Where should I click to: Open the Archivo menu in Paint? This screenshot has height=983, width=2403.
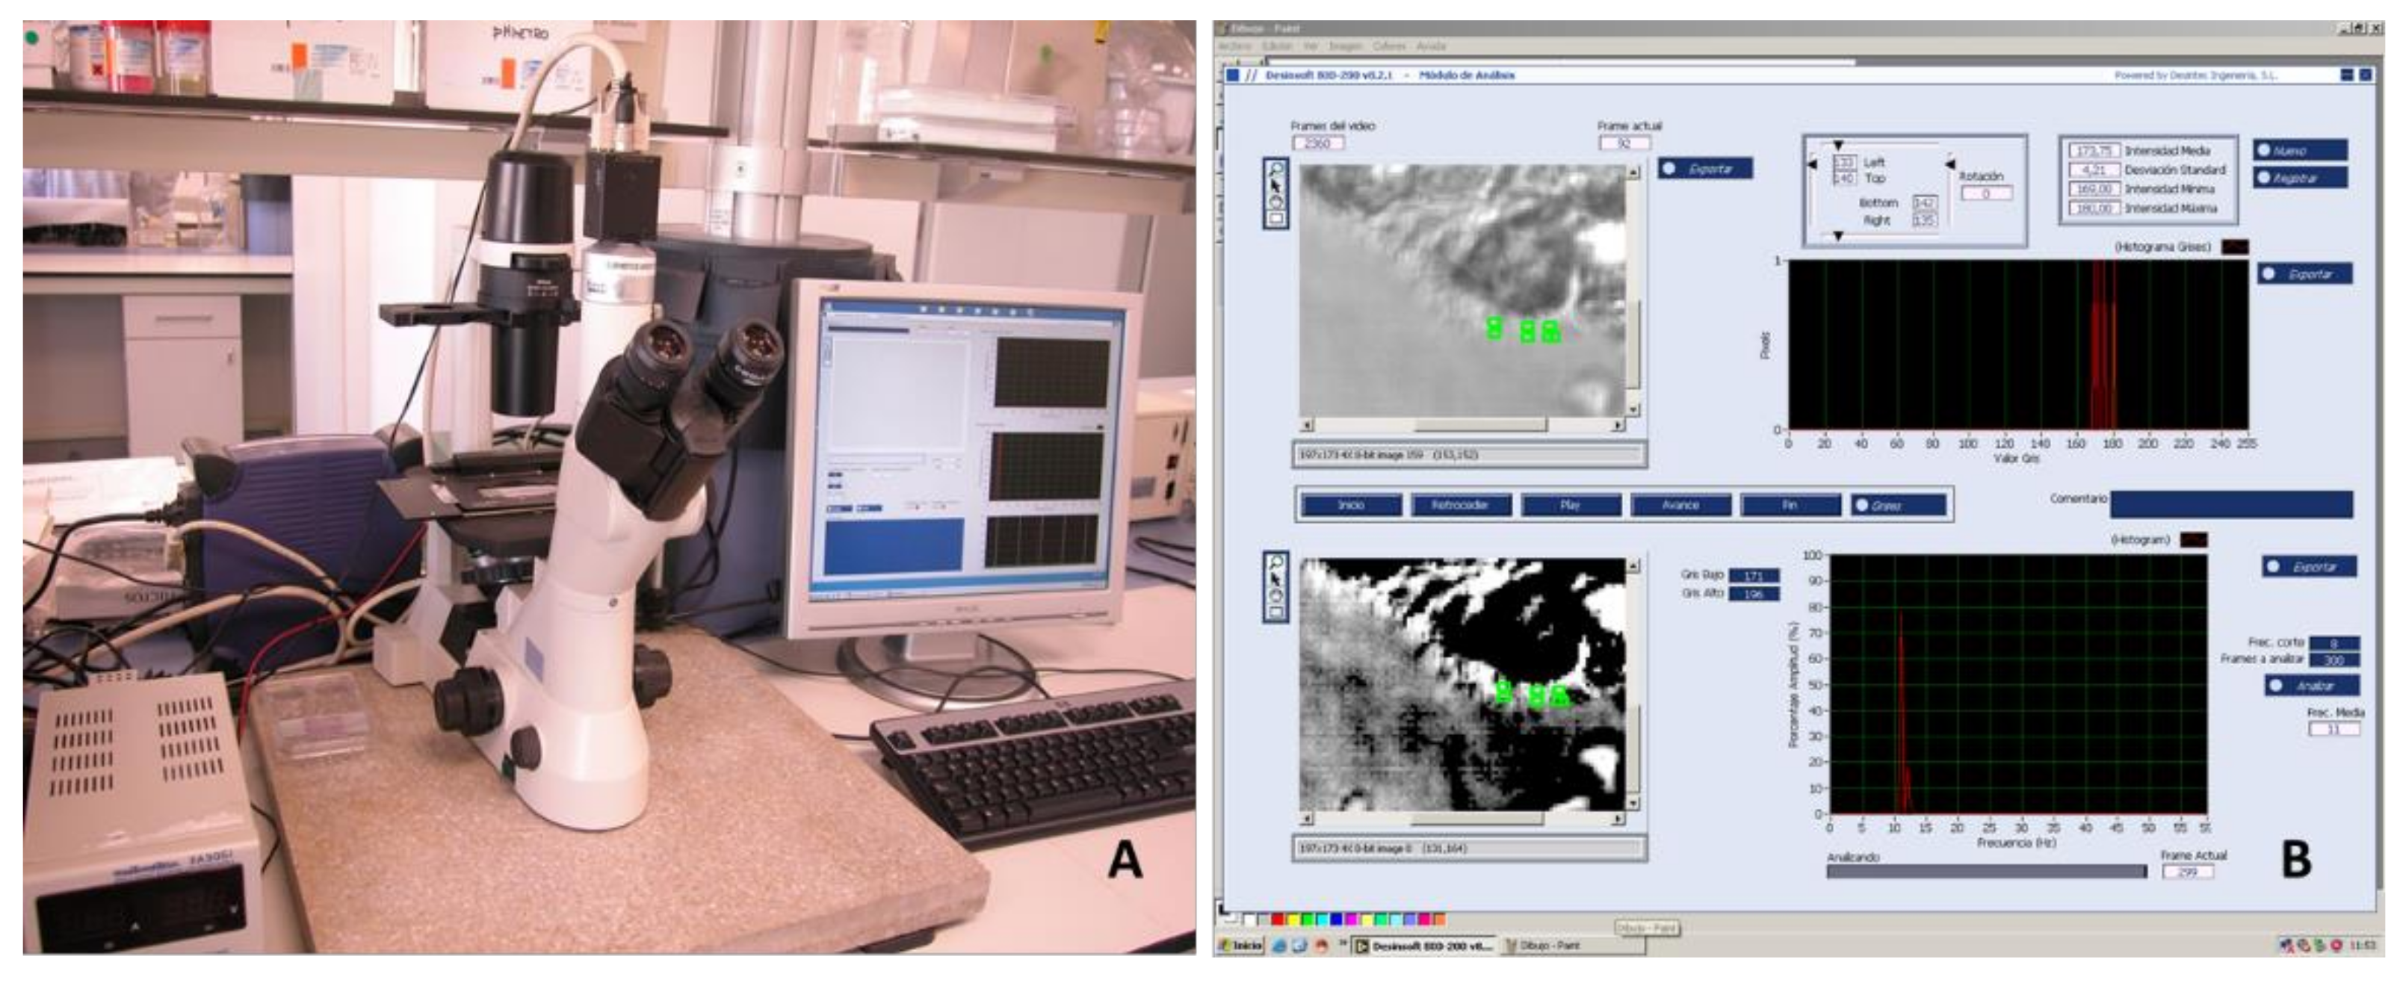1235,46
